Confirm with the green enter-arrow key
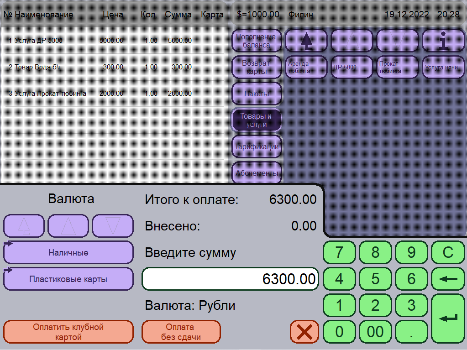 [x=448, y=319]
